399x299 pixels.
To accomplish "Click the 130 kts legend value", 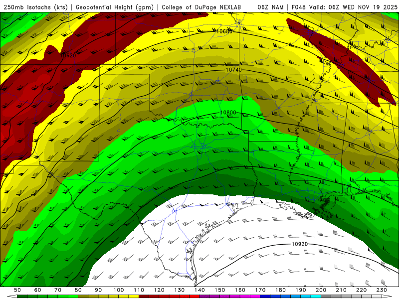I will 180,290.
